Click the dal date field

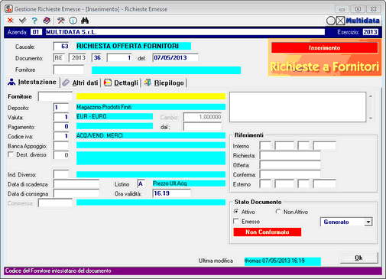tap(203, 127)
